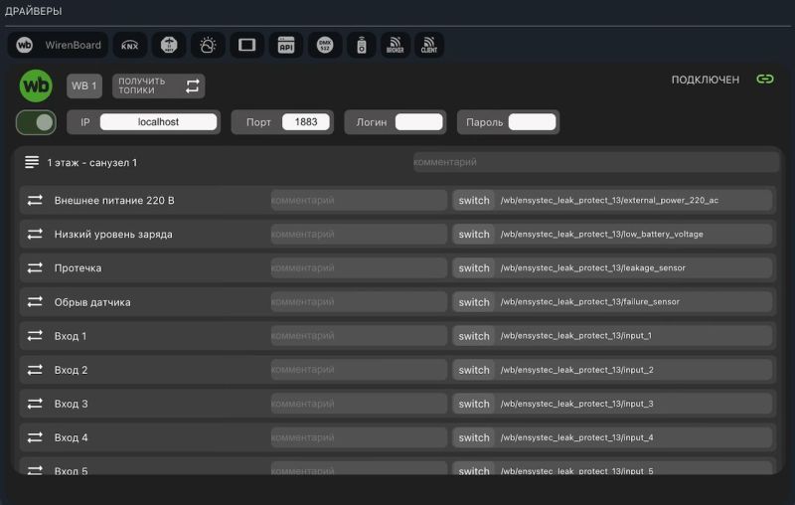Open switch type dropdown for input_4
Screen dimensions: 795x505
click(x=474, y=437)
